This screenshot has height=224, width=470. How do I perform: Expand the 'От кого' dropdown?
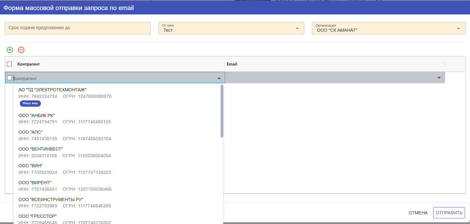tap(297, 29)
